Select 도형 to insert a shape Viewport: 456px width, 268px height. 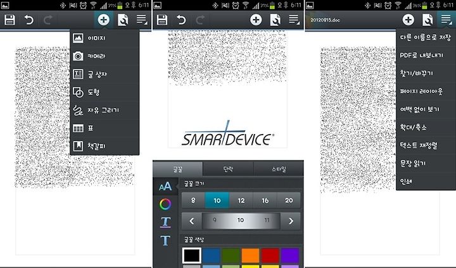(104, 92)
